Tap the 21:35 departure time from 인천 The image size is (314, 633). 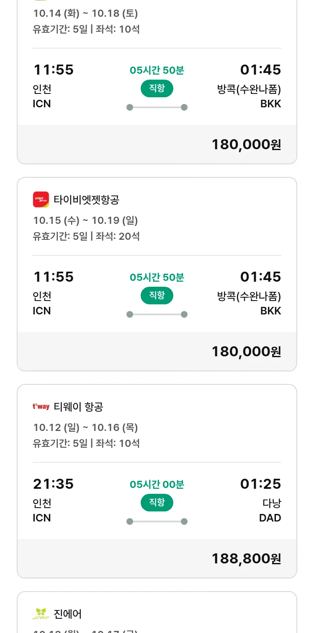coord(53,484)
